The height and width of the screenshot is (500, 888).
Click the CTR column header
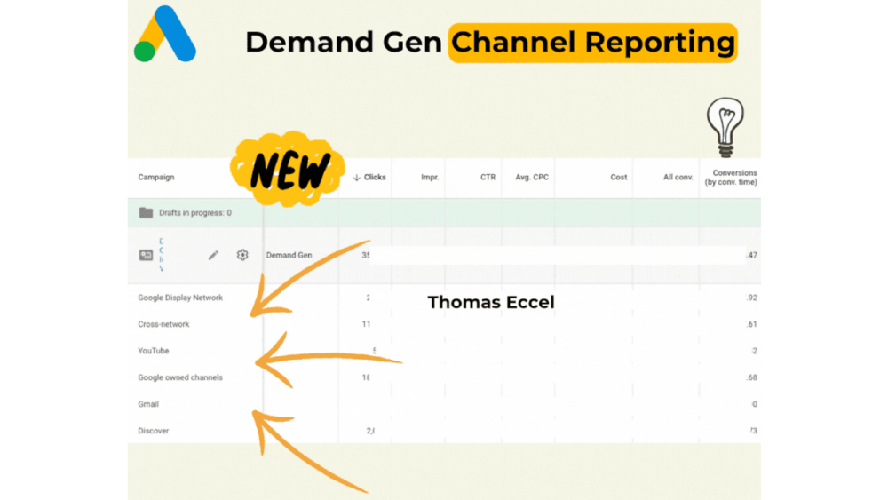point(488,178)
